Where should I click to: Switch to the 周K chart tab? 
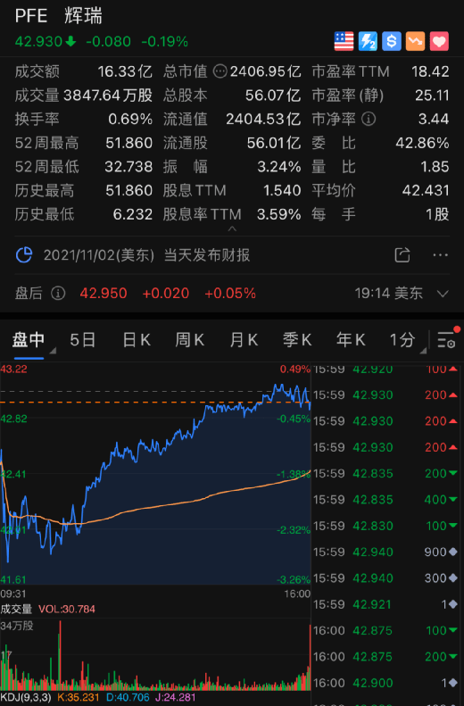(189, 339)
